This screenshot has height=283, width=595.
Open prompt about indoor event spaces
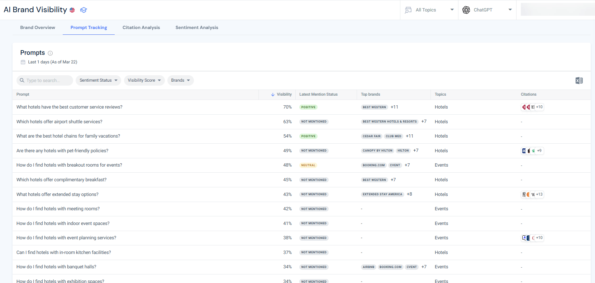click(x=63, y=224)
